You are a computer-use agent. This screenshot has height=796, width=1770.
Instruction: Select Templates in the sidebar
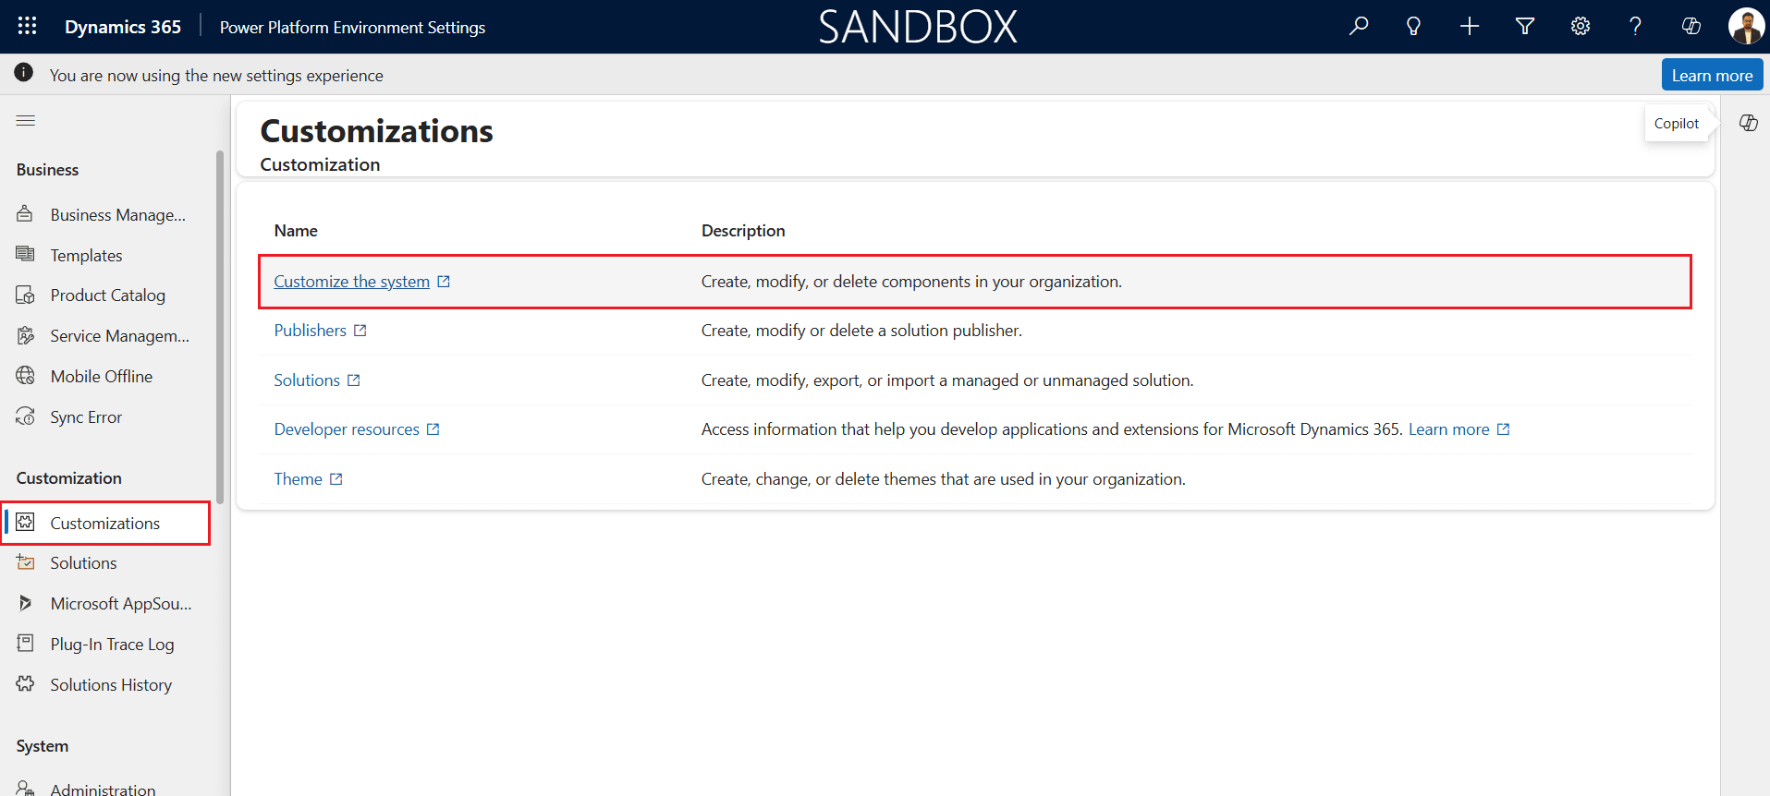(86, 256)
